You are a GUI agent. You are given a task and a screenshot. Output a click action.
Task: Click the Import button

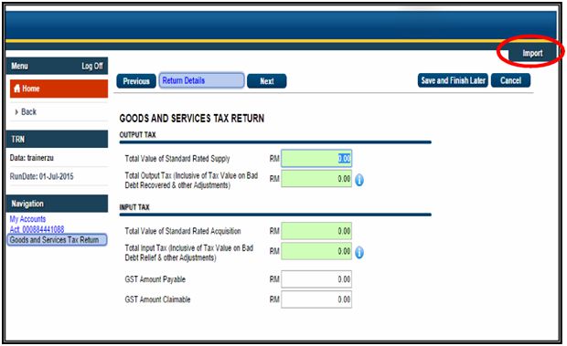[x=532, y=53]
